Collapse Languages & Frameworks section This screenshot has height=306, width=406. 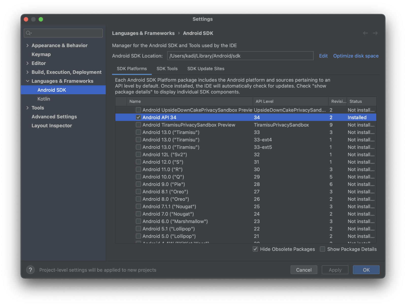(x=27, y=81)
